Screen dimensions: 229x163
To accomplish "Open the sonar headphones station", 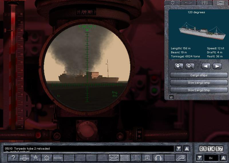I will click(x=158, y=158).
